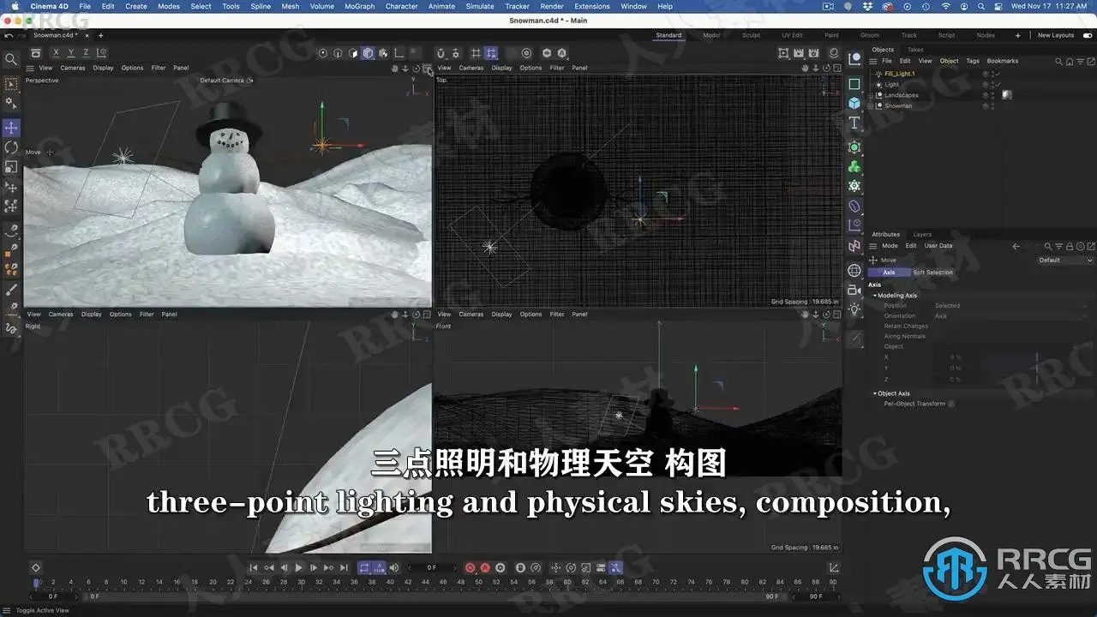1097x617 pixels.
Task: Click the Soft Selection button
Action: (932, 273)
